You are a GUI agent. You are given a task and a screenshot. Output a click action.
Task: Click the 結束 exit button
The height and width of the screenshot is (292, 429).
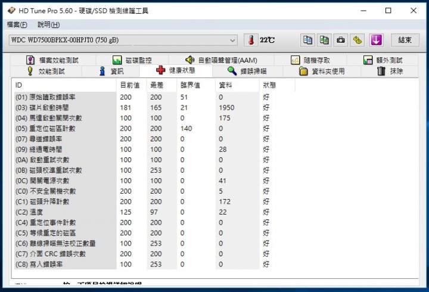pyautogui.click(x=405, y=41)
